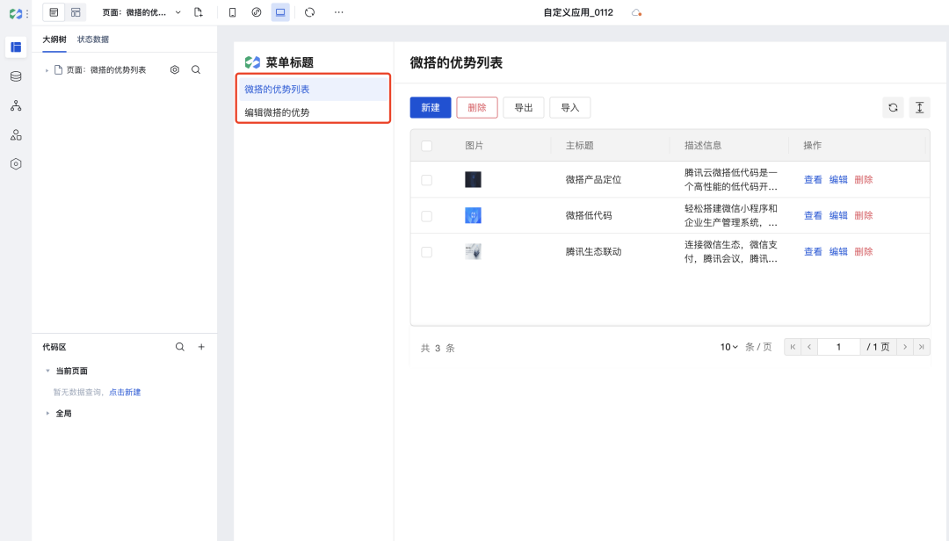Viewport: 949px width, 541px height.
Task: Open the data source database icon
Action: click(x=16, y=76)
